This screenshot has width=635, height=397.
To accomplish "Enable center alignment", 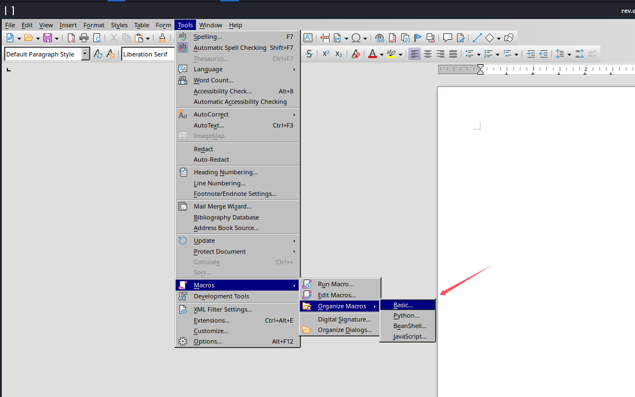I will (428, 54).
